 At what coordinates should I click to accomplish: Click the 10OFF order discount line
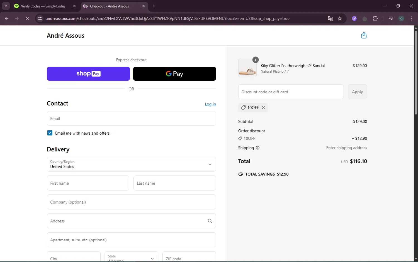point(303,138)
